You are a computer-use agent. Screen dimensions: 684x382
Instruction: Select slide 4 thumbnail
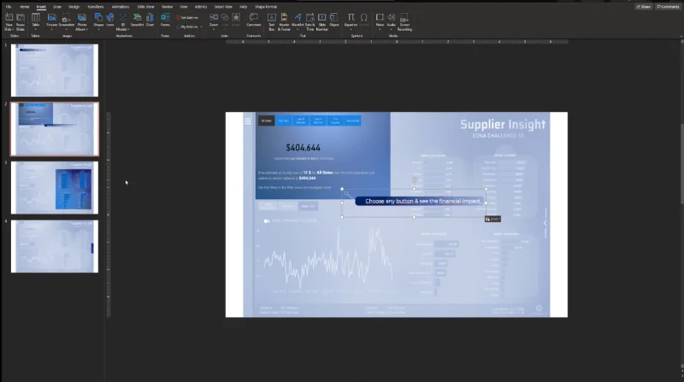coord(55,246)
